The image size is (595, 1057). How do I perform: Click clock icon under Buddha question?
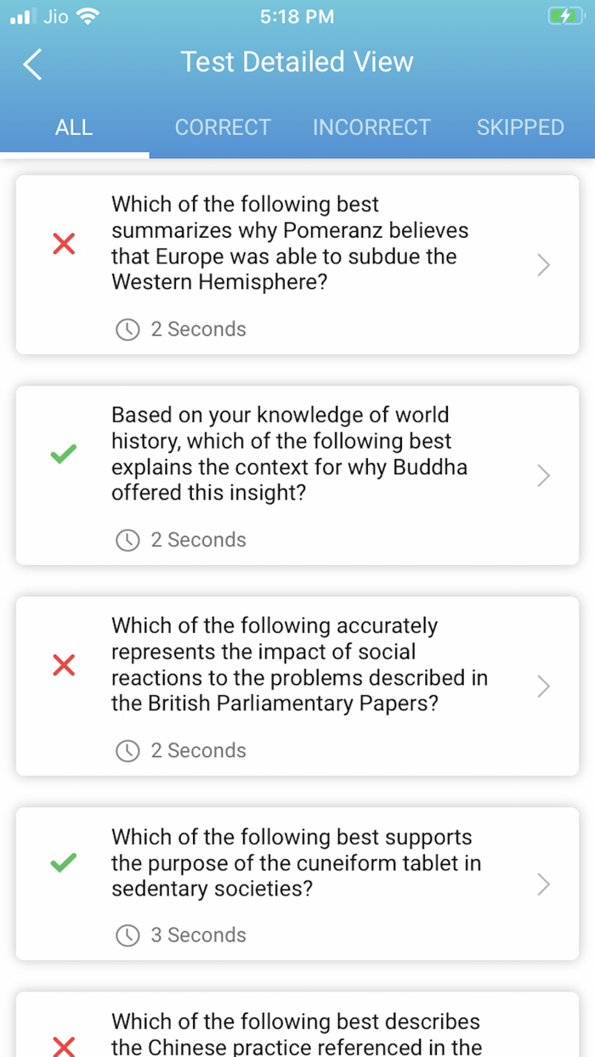pyautogui.click(x=127, y=540)
